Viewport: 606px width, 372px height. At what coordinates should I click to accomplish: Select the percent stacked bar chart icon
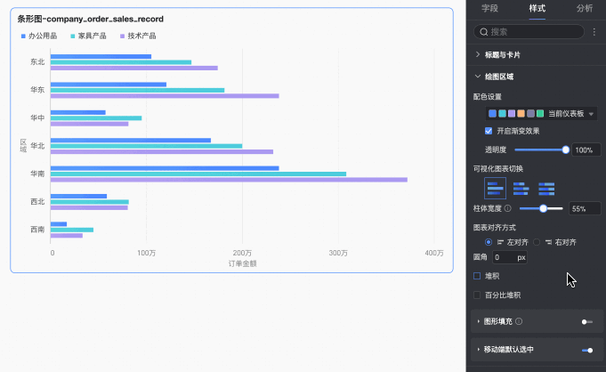547,187
